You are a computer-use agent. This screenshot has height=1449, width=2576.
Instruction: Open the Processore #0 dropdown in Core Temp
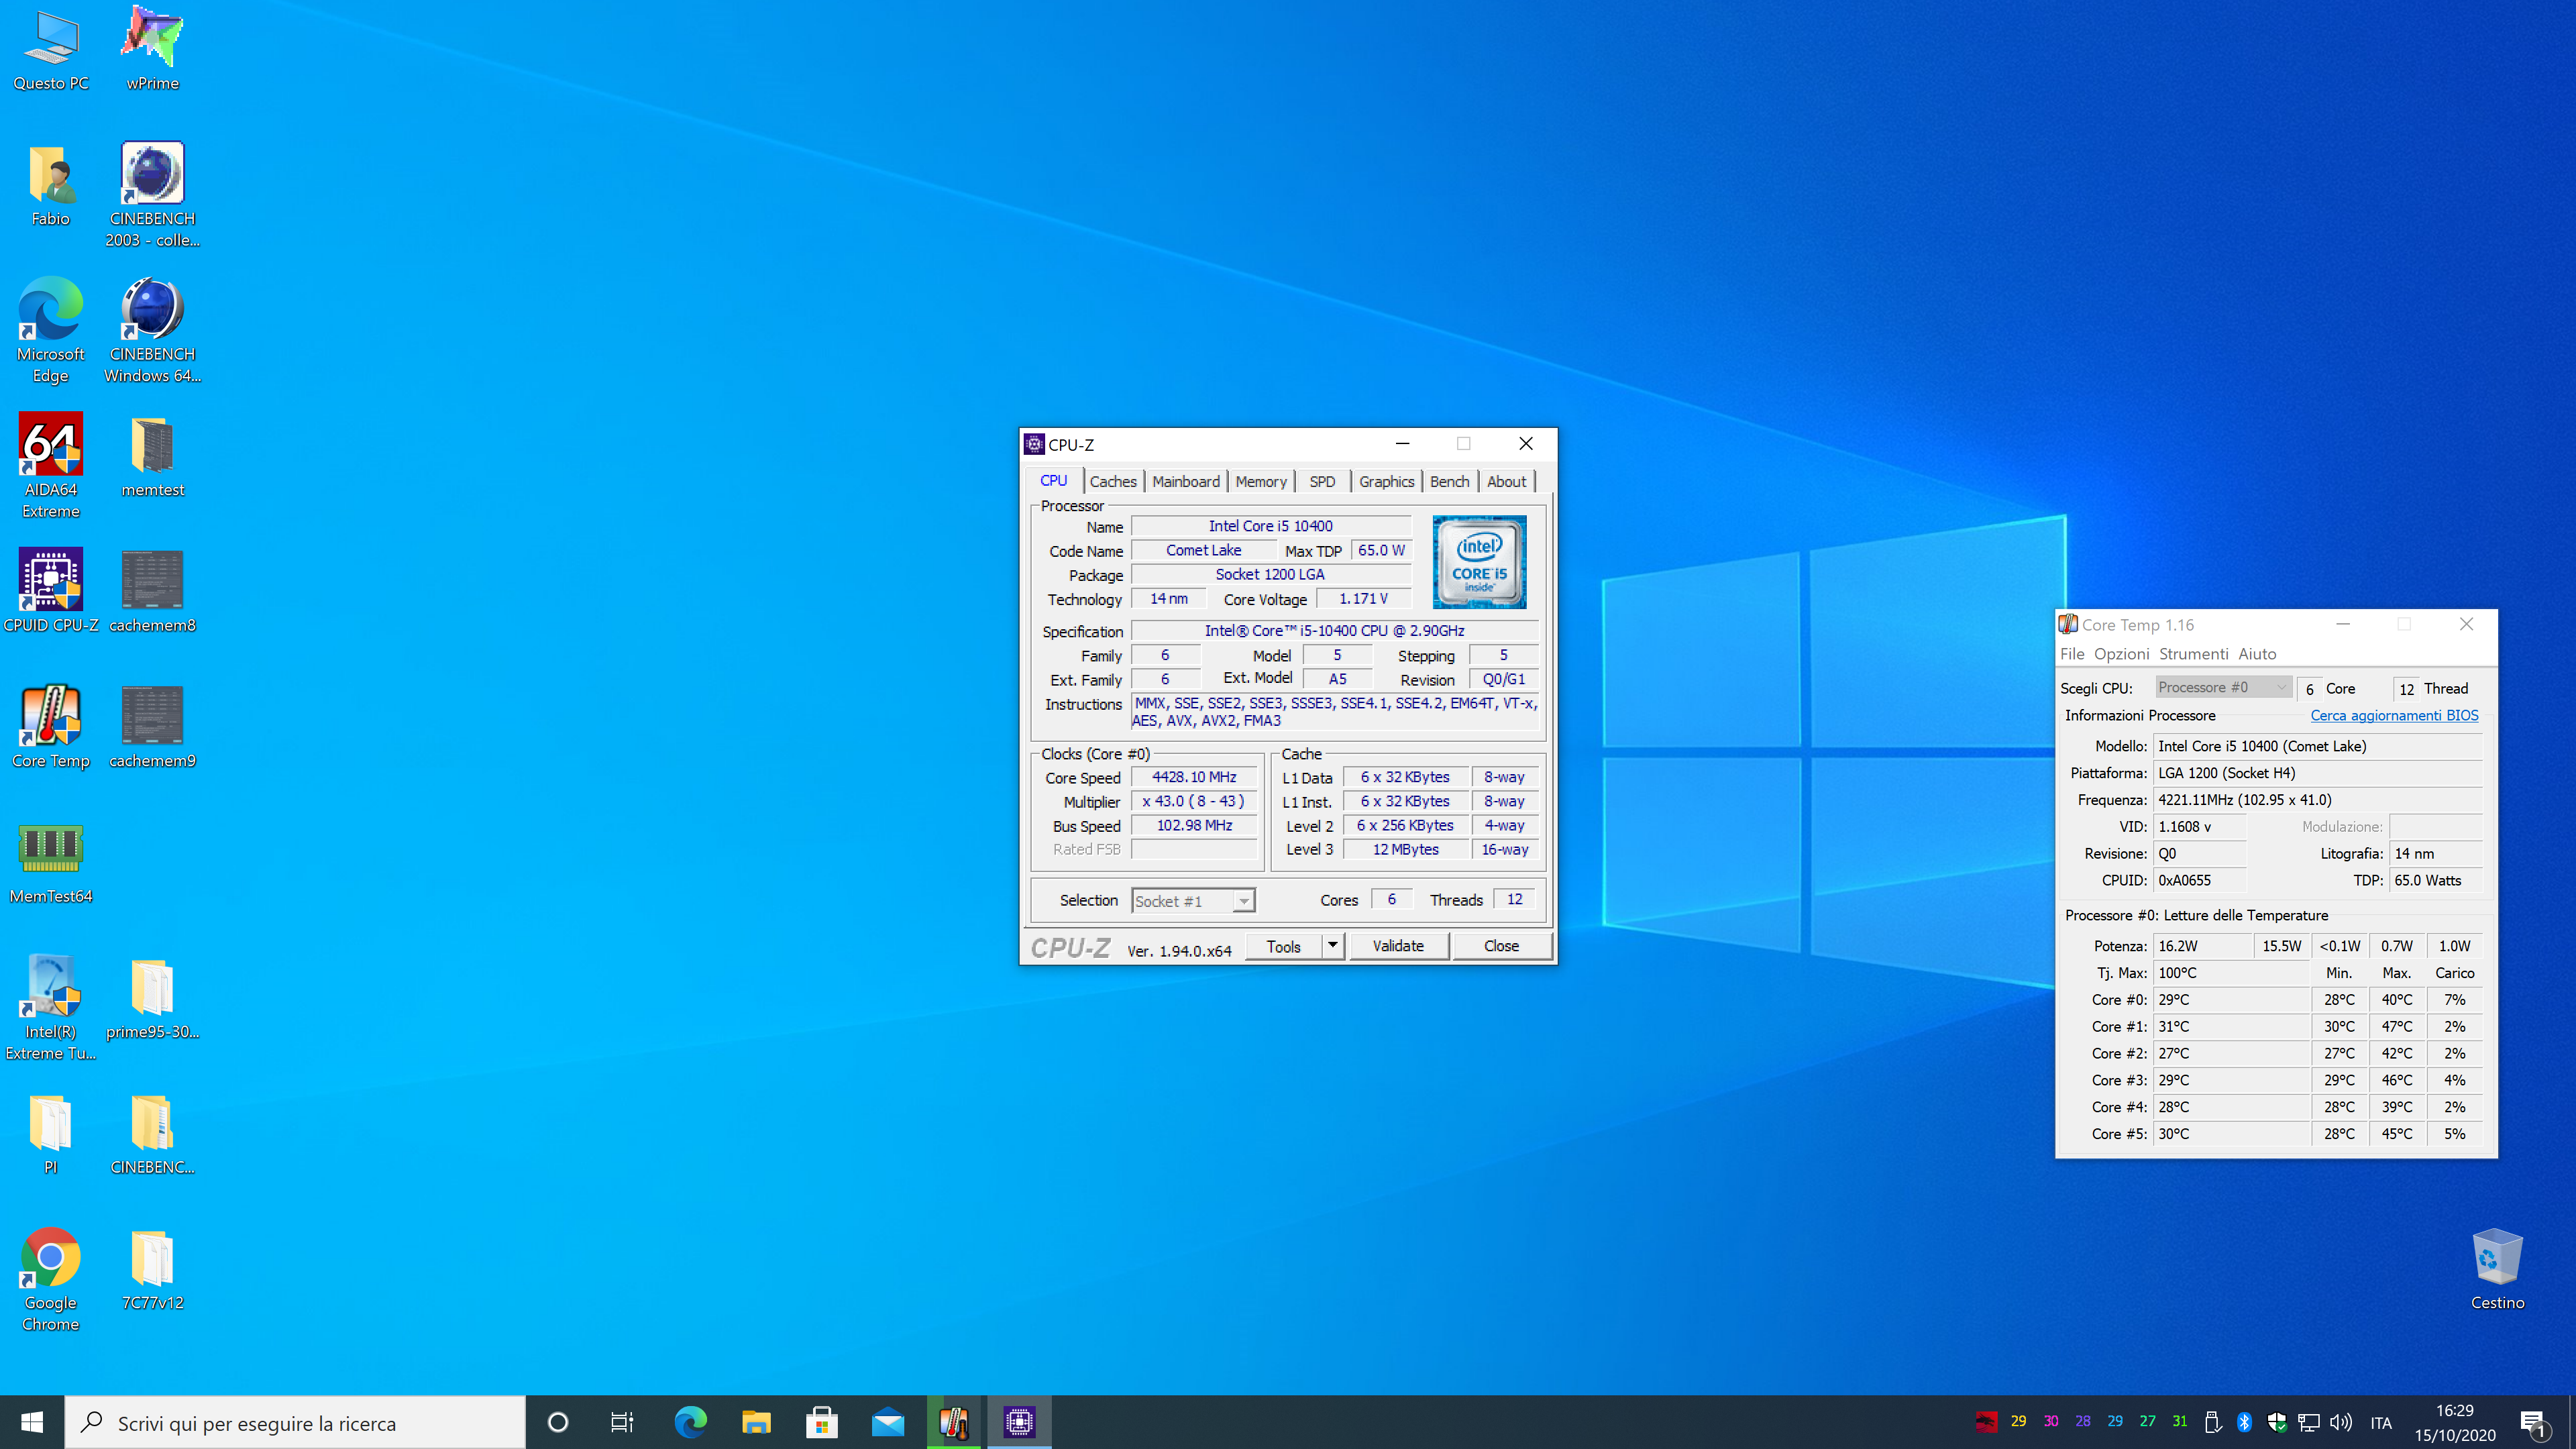[x=2223, y=687]
